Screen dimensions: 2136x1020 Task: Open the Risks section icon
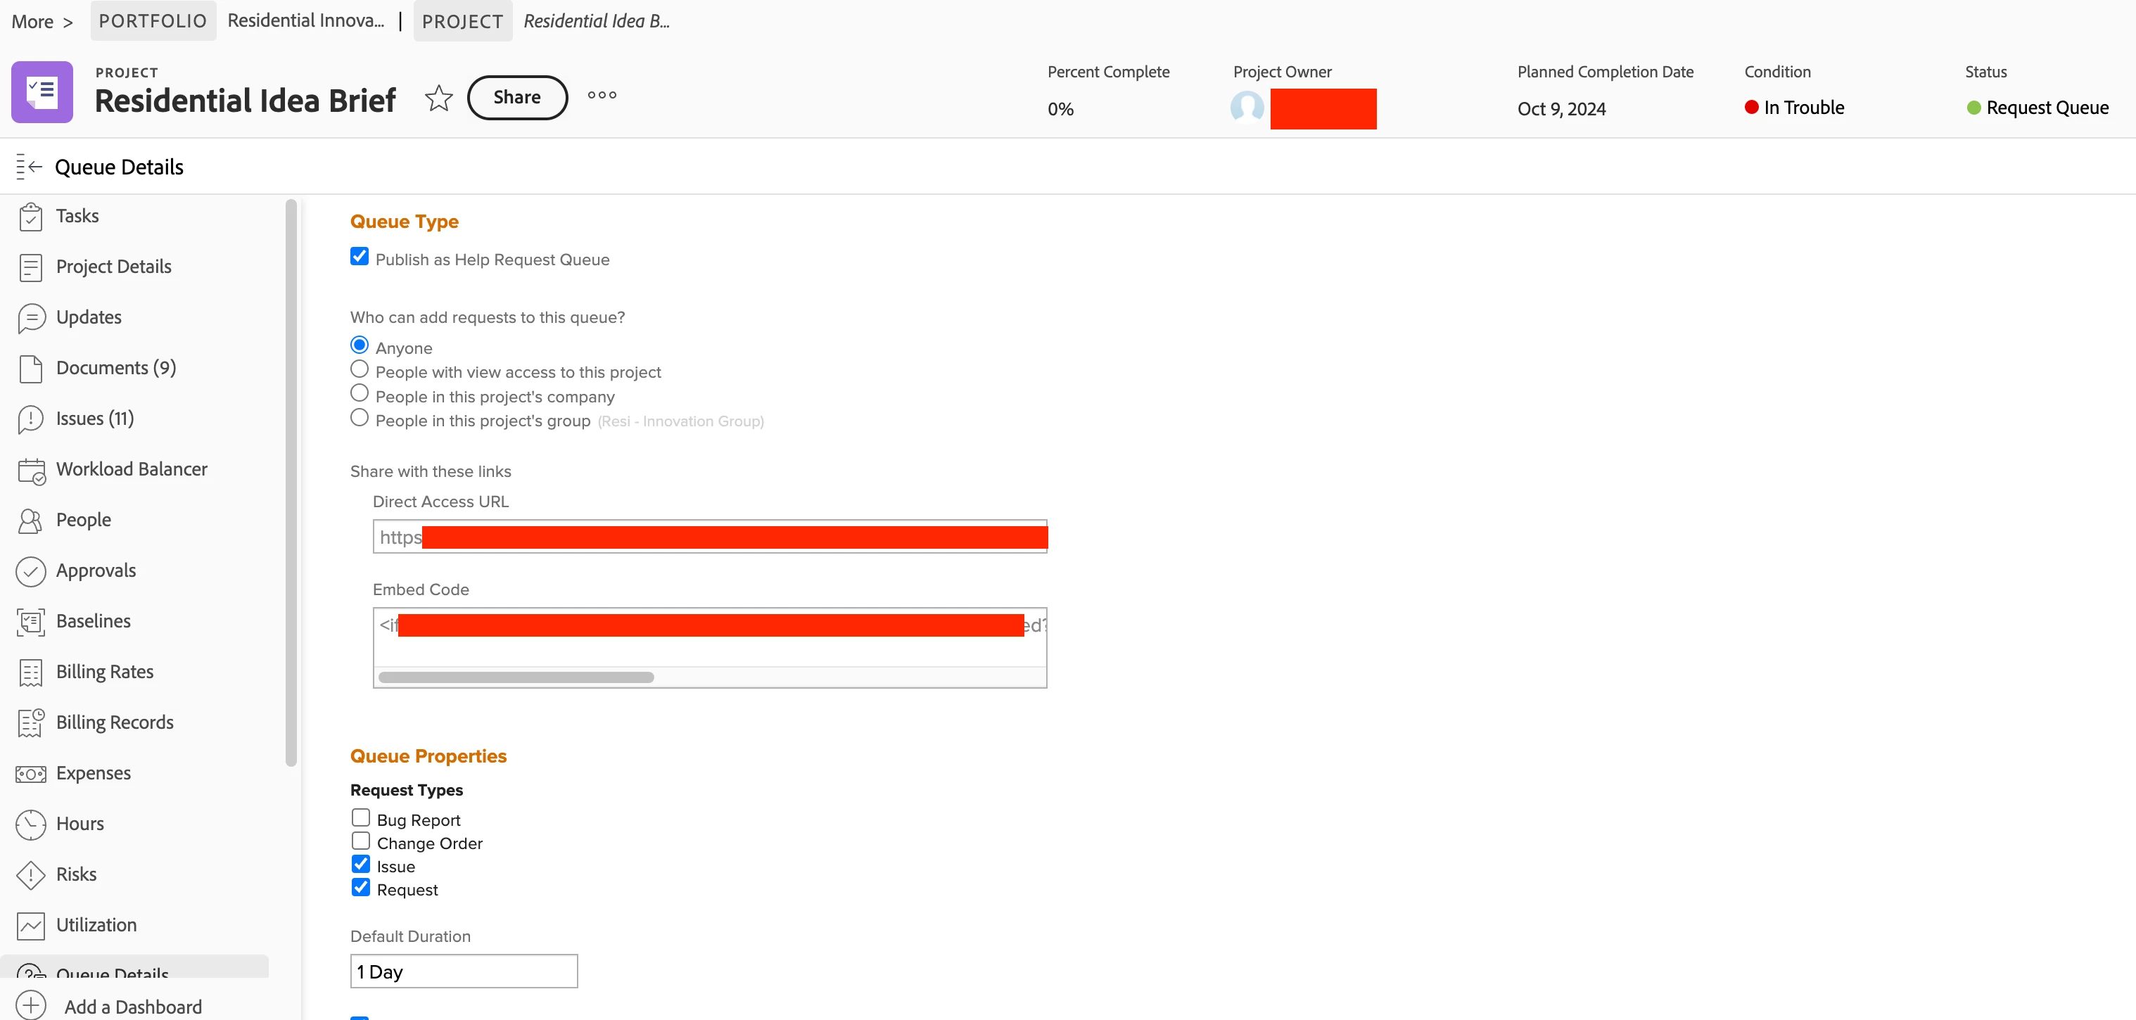tap(31, 875)
